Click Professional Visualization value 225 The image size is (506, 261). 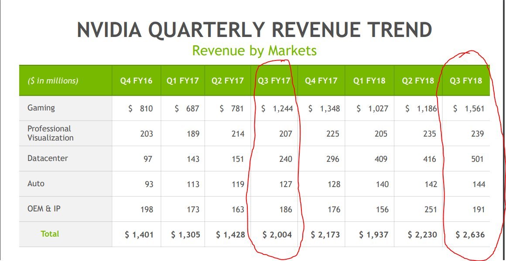(x=333, y=134)
